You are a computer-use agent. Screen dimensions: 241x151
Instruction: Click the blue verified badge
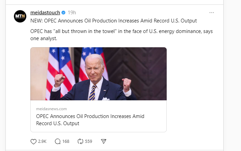pos(63,13)
